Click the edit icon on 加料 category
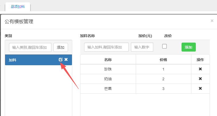This screenshot has height=116, width=217. 61,60
